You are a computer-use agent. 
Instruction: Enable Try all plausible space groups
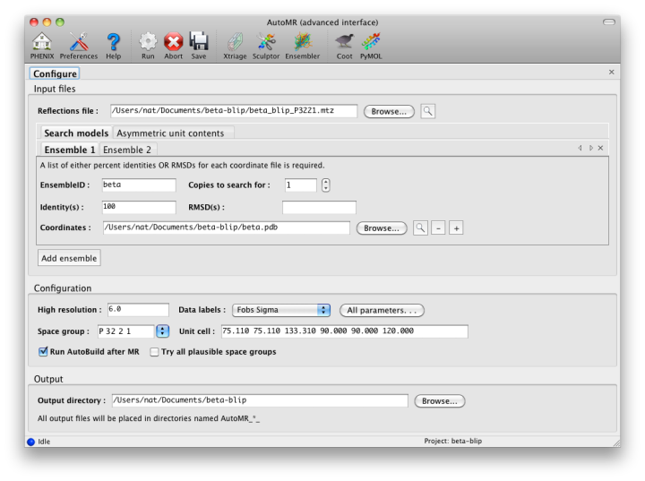point(155,352)
